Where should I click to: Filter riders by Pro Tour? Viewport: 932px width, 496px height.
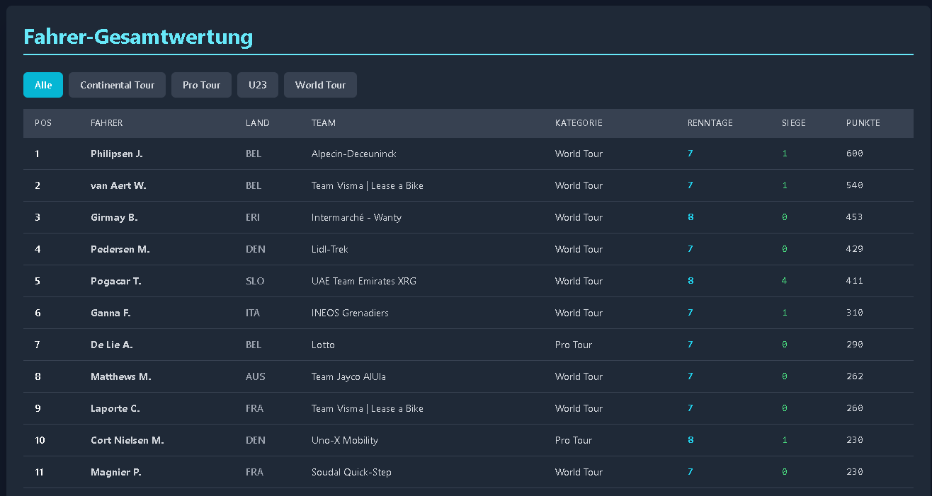[201, 85]
